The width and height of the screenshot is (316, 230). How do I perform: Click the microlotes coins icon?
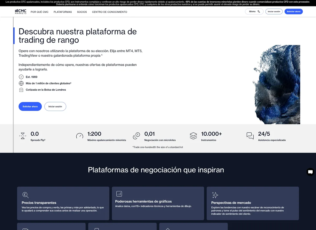point(136,136)
